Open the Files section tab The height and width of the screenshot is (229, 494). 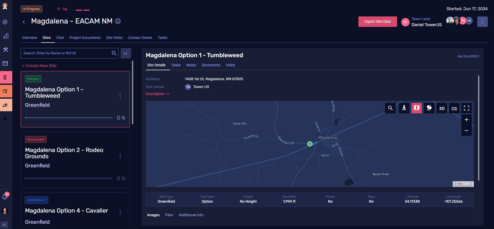[x=169, y=215]
